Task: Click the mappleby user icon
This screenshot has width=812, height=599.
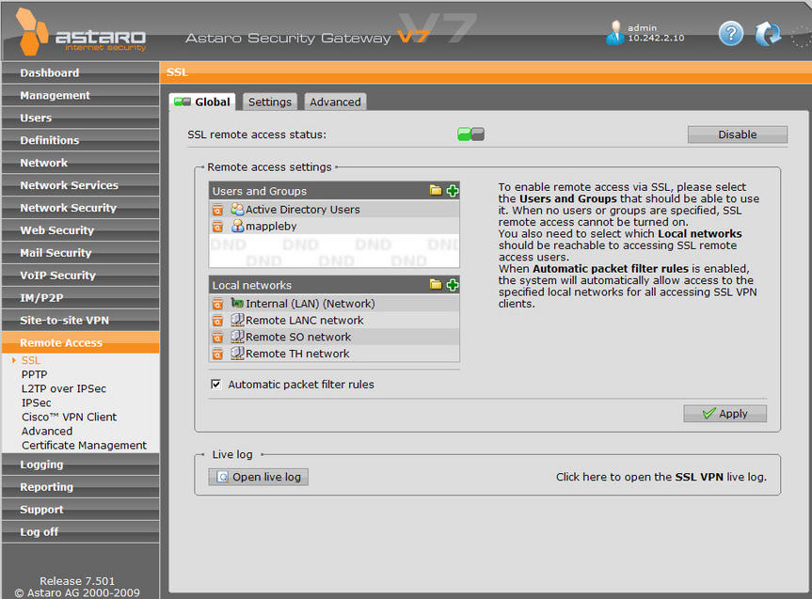Action: click(x=237, y=226)
